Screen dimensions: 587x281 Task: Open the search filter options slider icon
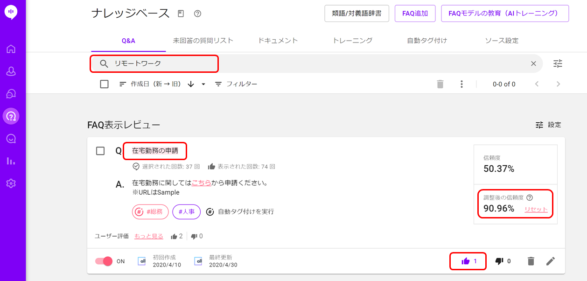tap(558, 63)
